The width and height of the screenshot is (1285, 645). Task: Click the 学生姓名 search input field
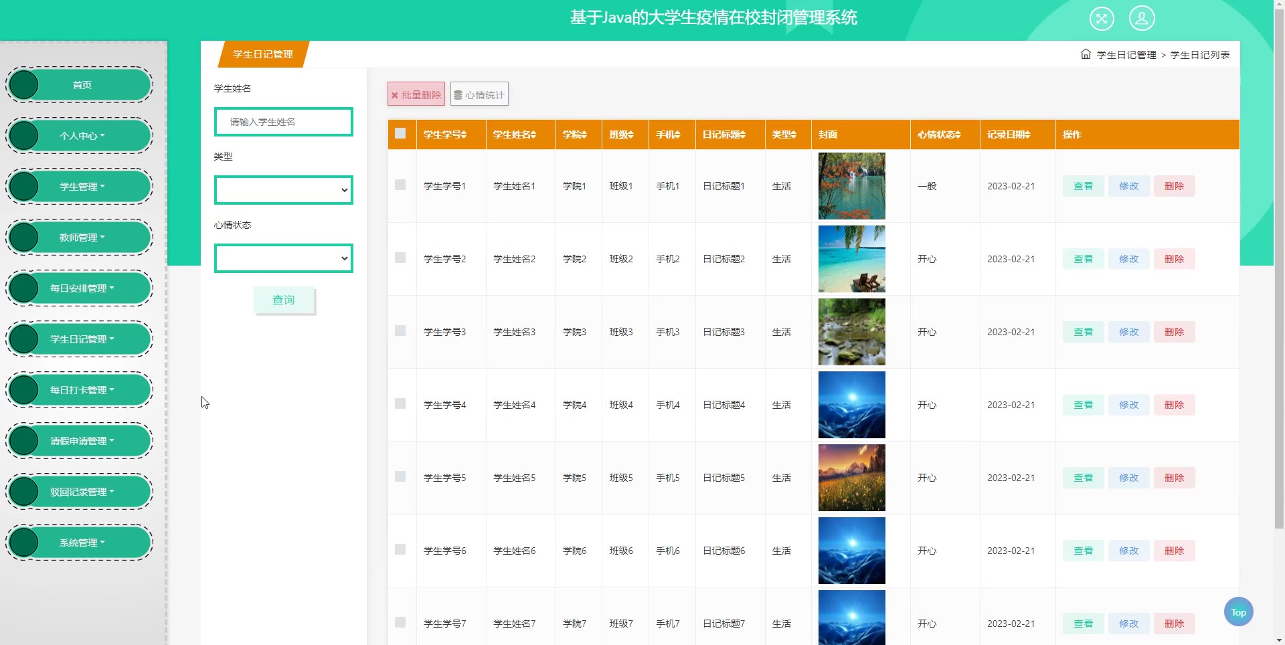point(283,122)
